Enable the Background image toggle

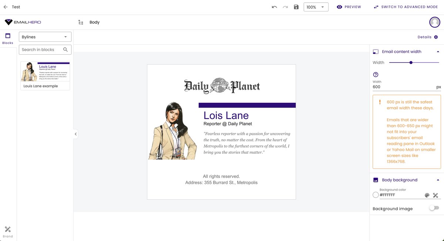point(434,208)
